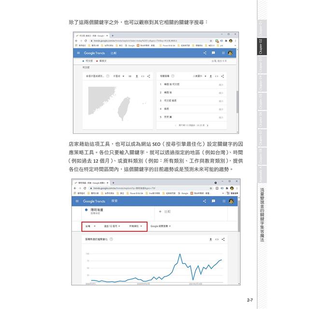Image resolution: width=309 pixels, height=309 pixels.
Task: Select the Google Trends tab in the 比較 browser window
Action: click(x=92, y=36)
